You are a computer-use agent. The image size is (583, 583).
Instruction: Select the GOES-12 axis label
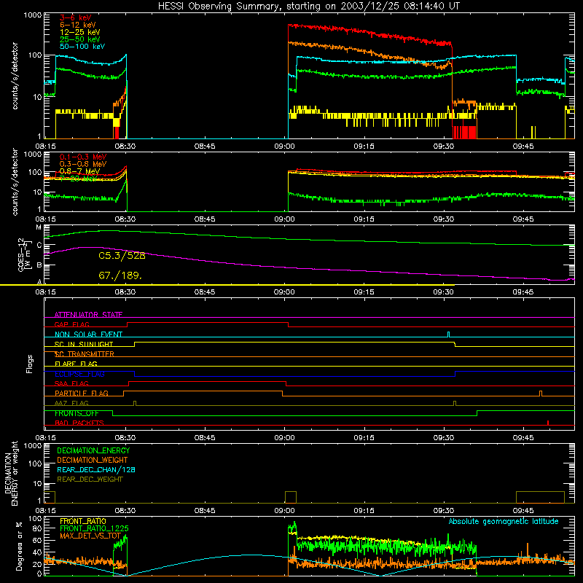[x=21, y=254]
